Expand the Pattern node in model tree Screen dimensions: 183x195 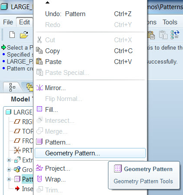pos(9,179)
